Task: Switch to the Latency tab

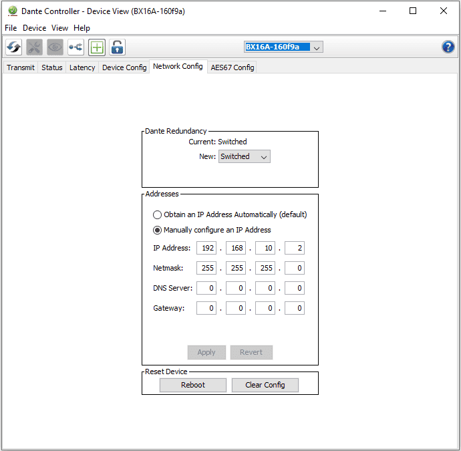Action: pos(82,67)
